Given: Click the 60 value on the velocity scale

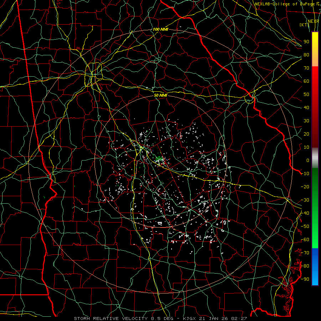Looking at the screenshot, I should 306,81.
